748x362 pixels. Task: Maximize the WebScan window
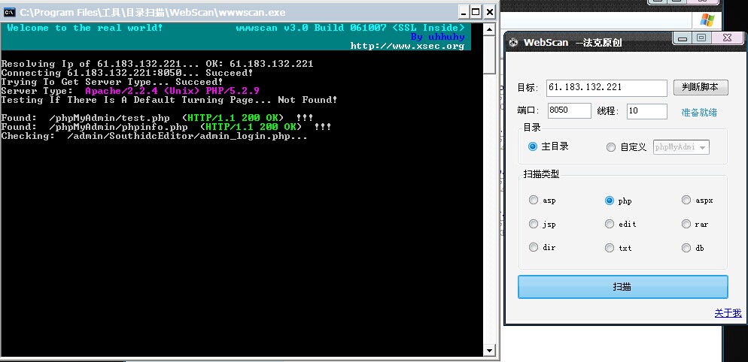701,38
